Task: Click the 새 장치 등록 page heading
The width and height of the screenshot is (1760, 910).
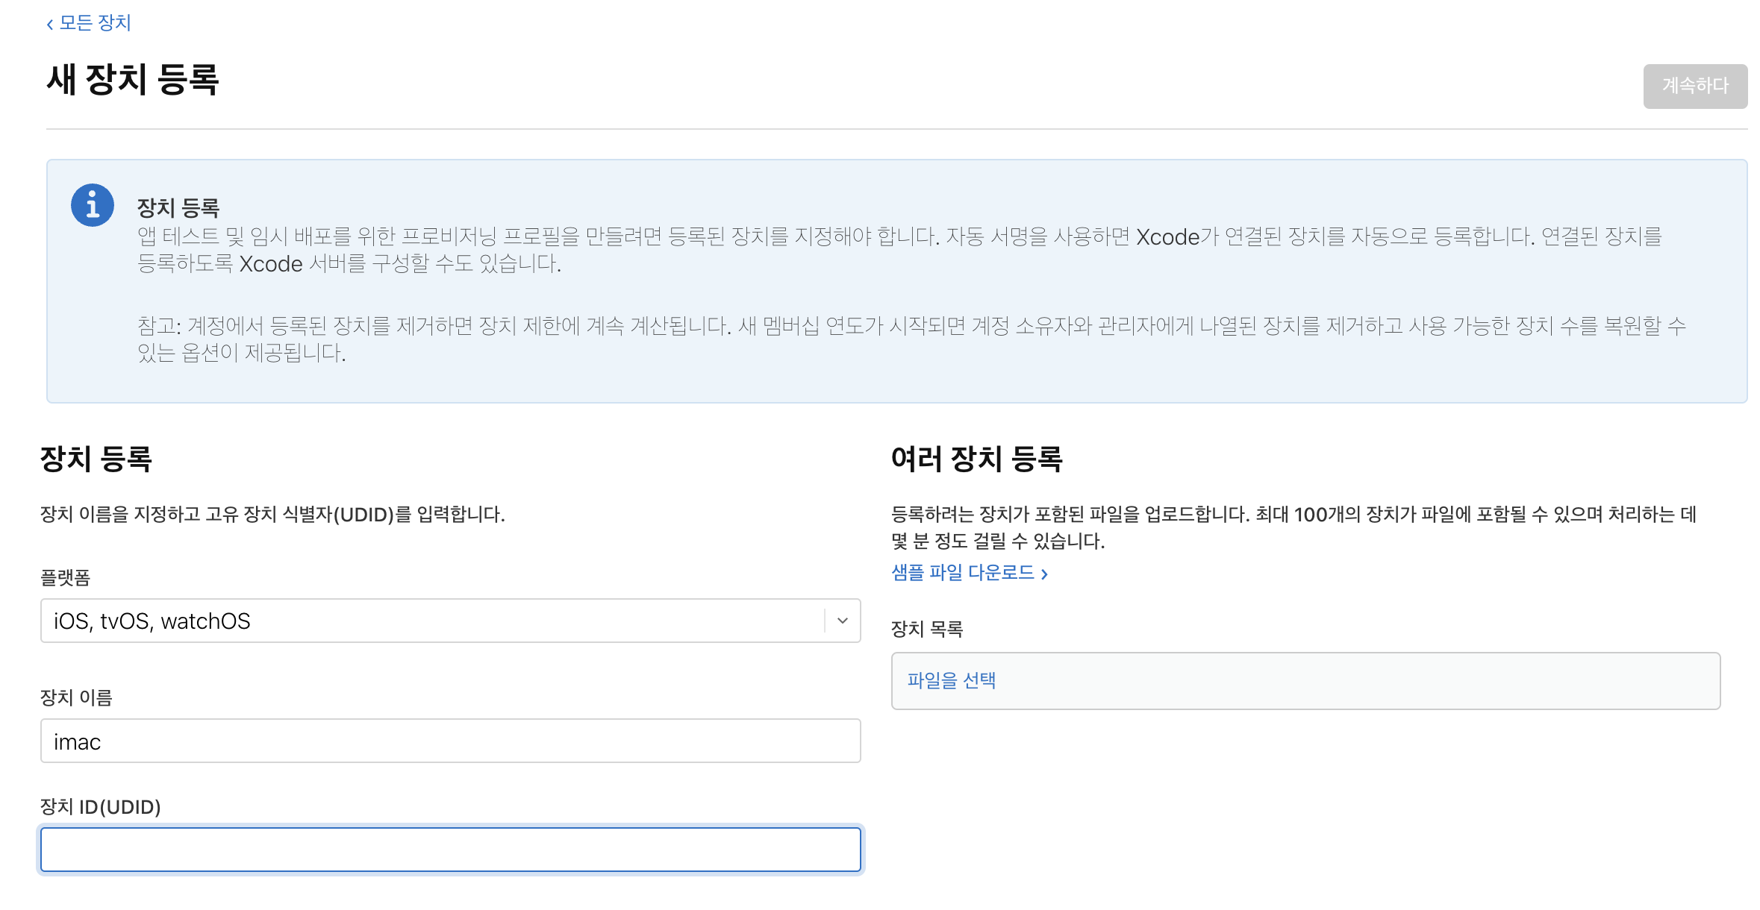Action: [133, 80]
